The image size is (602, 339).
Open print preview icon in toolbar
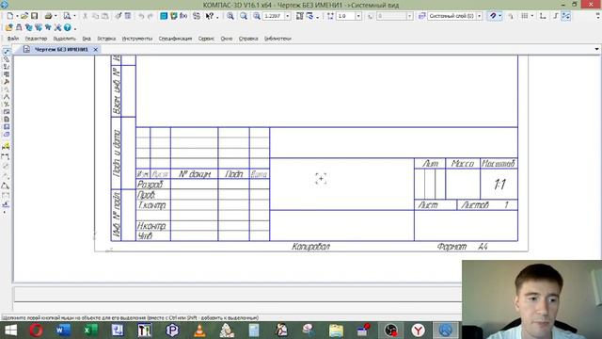[x=67, y=16]
